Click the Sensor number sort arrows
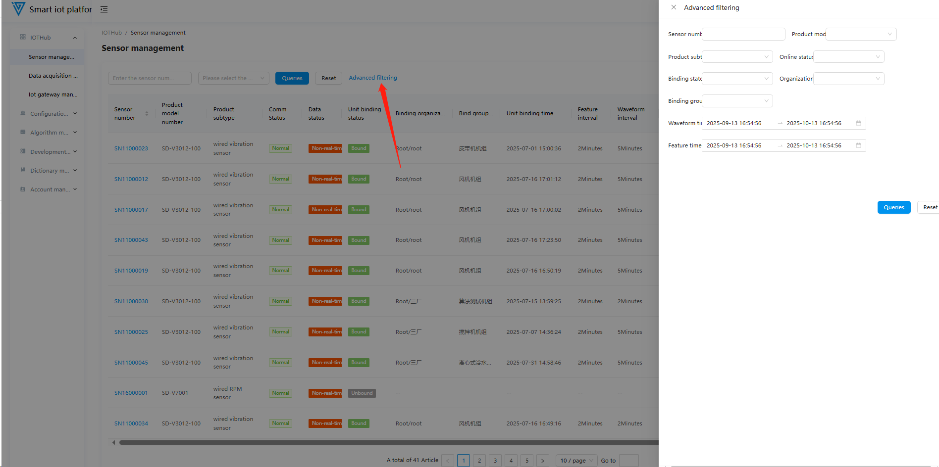 (147, 114)
